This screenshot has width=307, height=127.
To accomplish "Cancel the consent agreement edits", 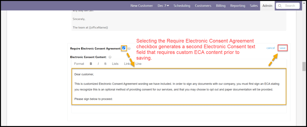I will tap(271, 48).
